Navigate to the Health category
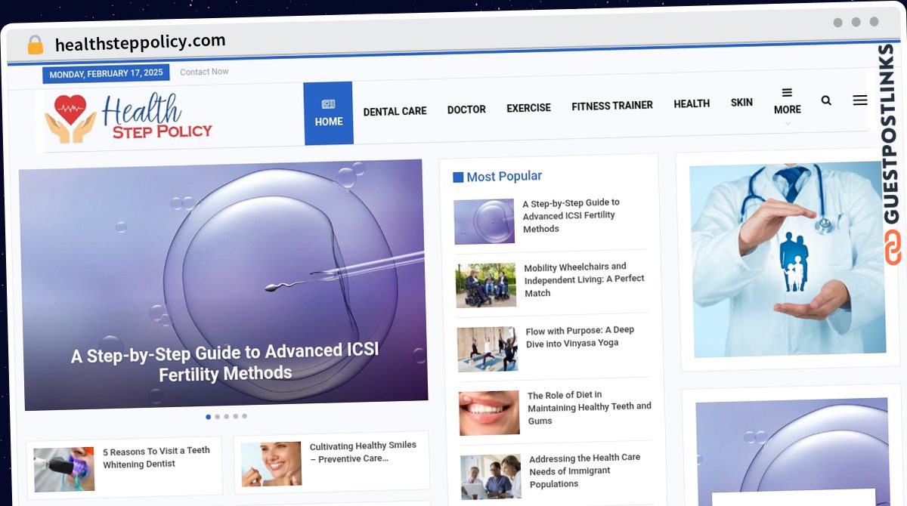 (692, 103)
